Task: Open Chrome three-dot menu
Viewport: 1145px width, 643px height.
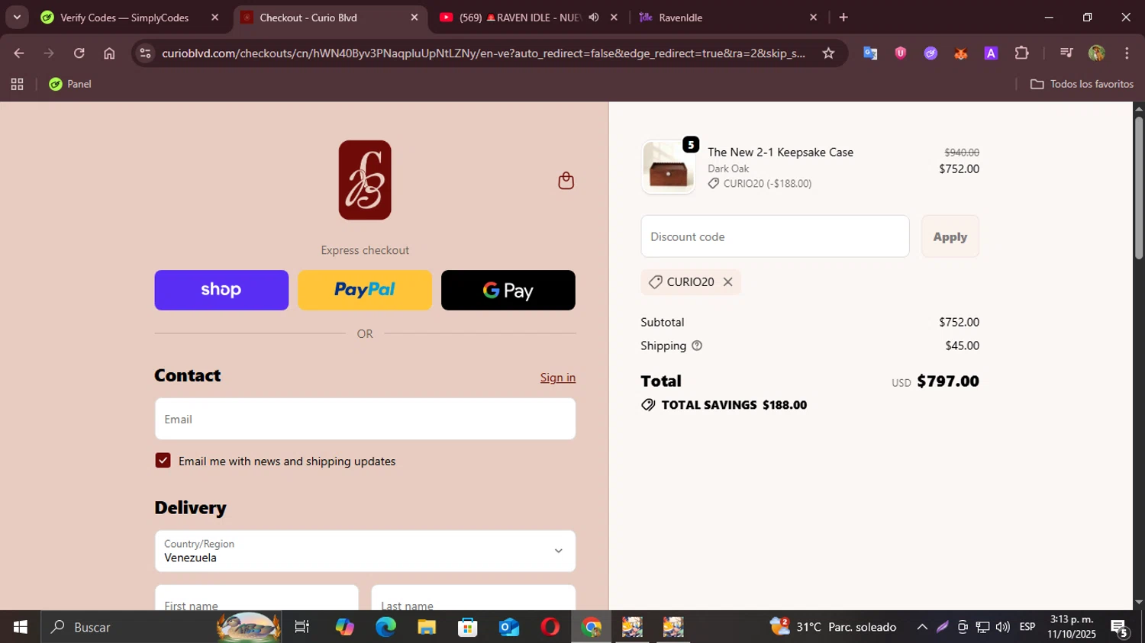Action: tap(1127, 53)
